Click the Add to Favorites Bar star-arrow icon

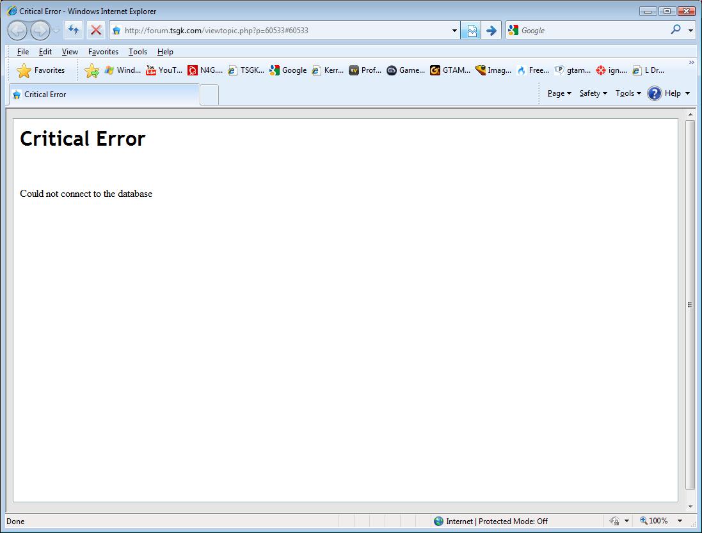point(92,71)
